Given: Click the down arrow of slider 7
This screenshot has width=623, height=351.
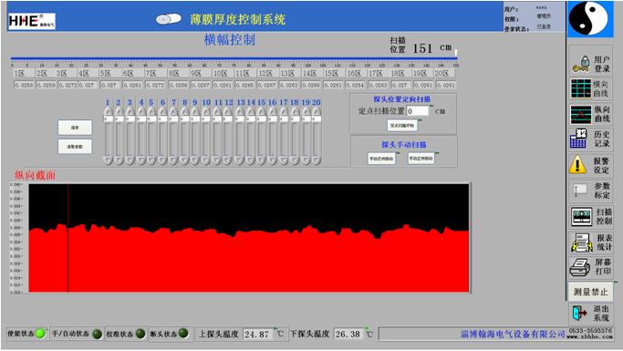Looking at the screenshot, I should [x=173, y=160].
